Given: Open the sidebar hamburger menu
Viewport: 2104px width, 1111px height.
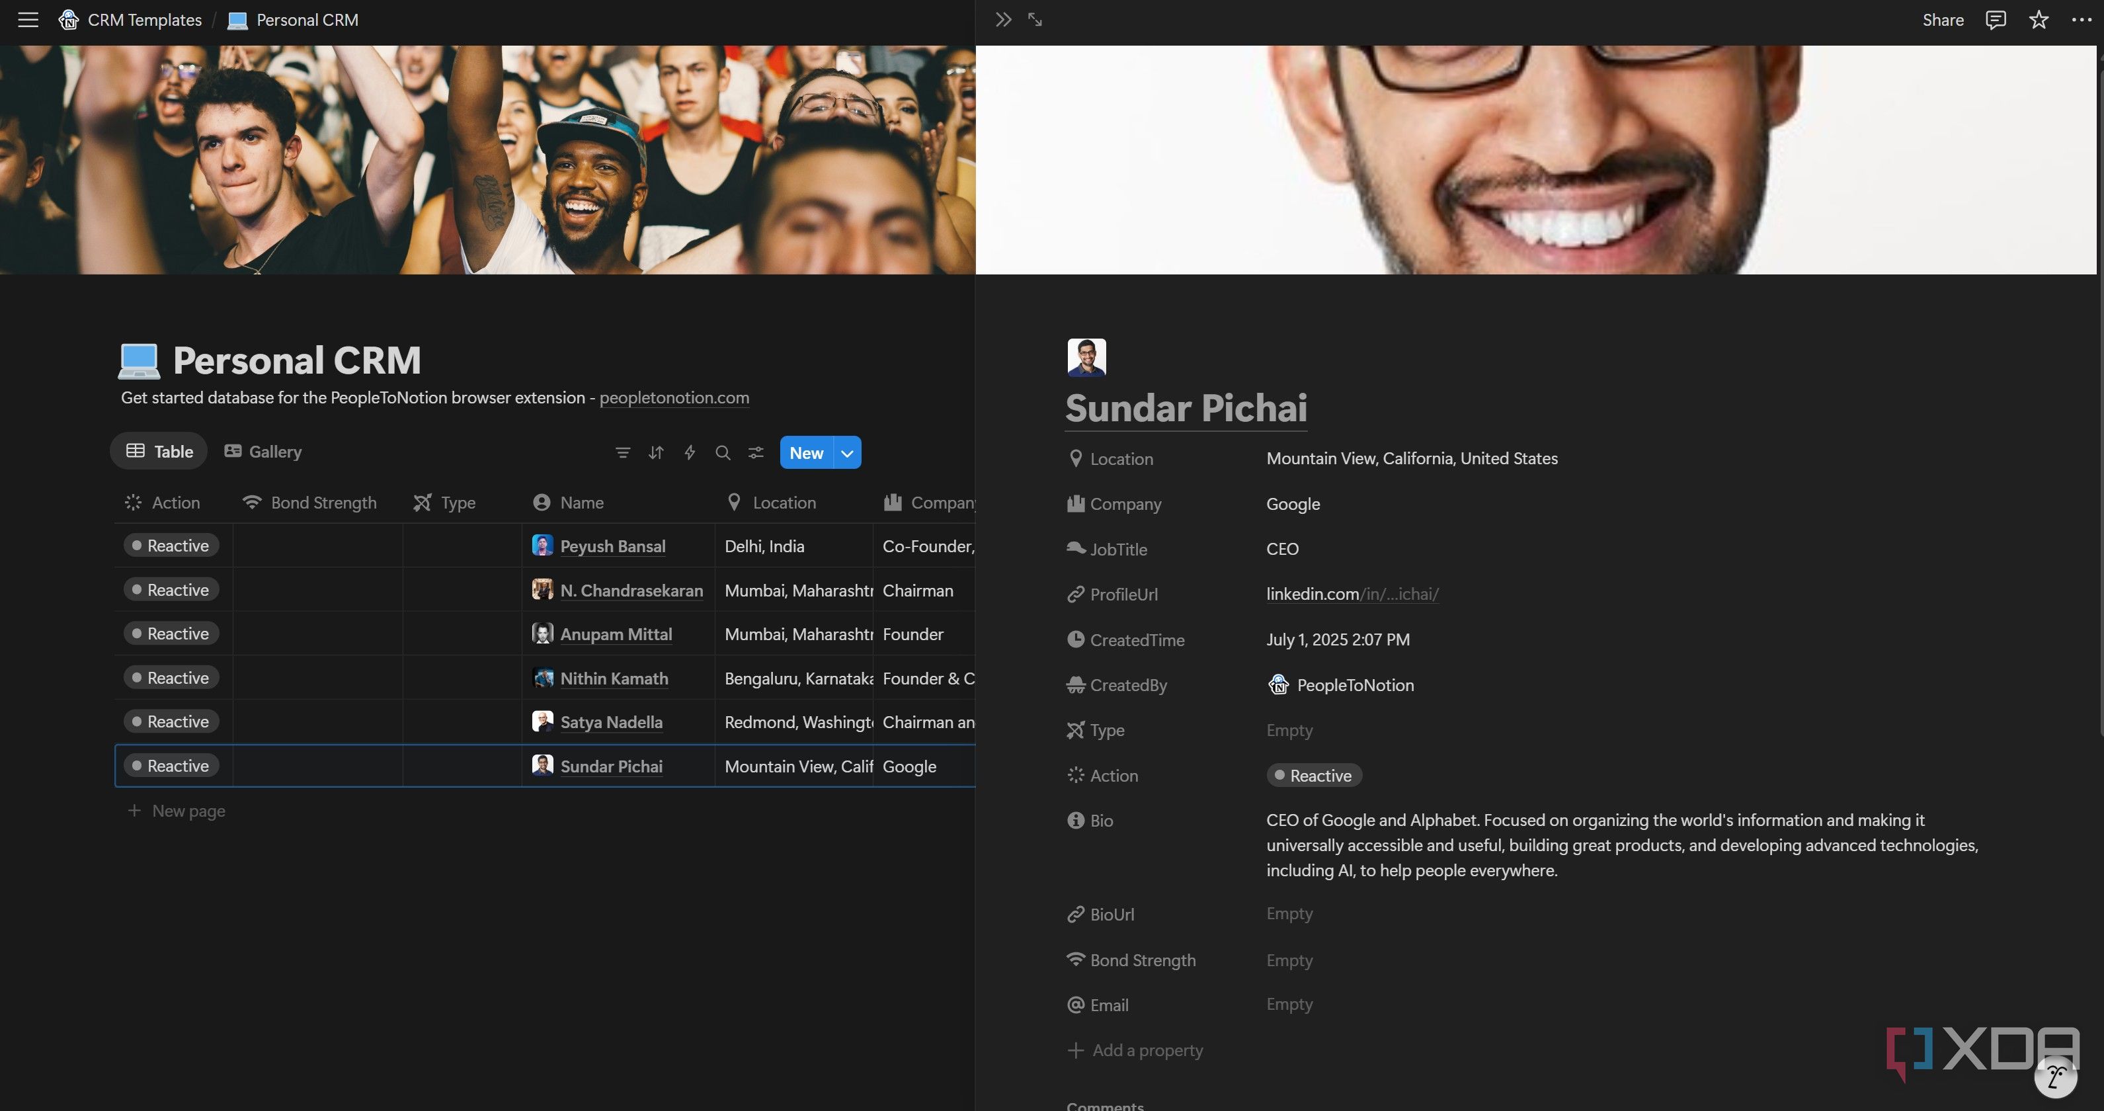Looking at the screenshot, I should [x=28, y=20].
